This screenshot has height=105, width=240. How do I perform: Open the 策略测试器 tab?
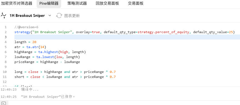click(77, 4)
